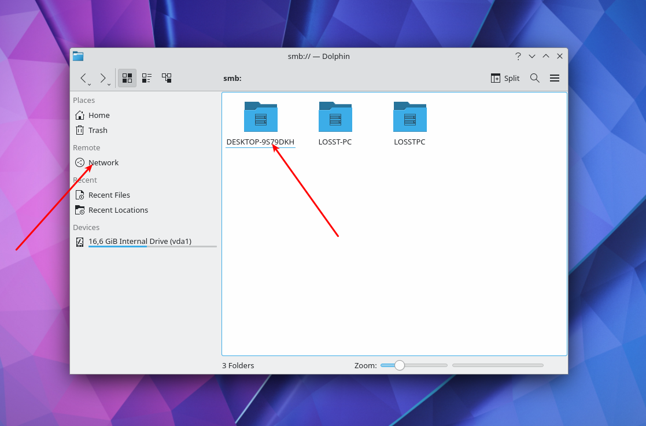Click Split view button

coord(505,78)
